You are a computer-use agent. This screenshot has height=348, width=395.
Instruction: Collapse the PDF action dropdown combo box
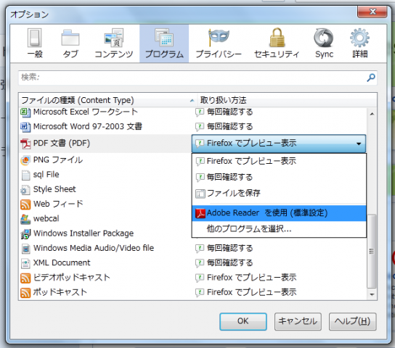point(279,144)
